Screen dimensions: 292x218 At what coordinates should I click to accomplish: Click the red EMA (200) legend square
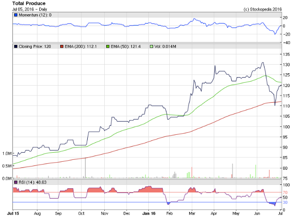pos(62,46)
